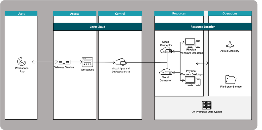Viewport: 262px width, 130px height.
Task: Click the upper Cloud Connector icon
Action: tap(166, 51)
